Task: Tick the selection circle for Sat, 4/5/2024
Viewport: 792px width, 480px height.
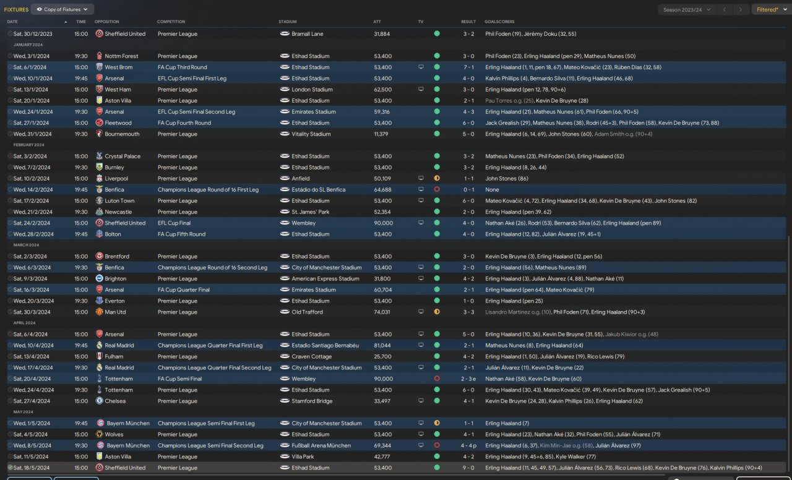Action: click(x=10, y=435)
